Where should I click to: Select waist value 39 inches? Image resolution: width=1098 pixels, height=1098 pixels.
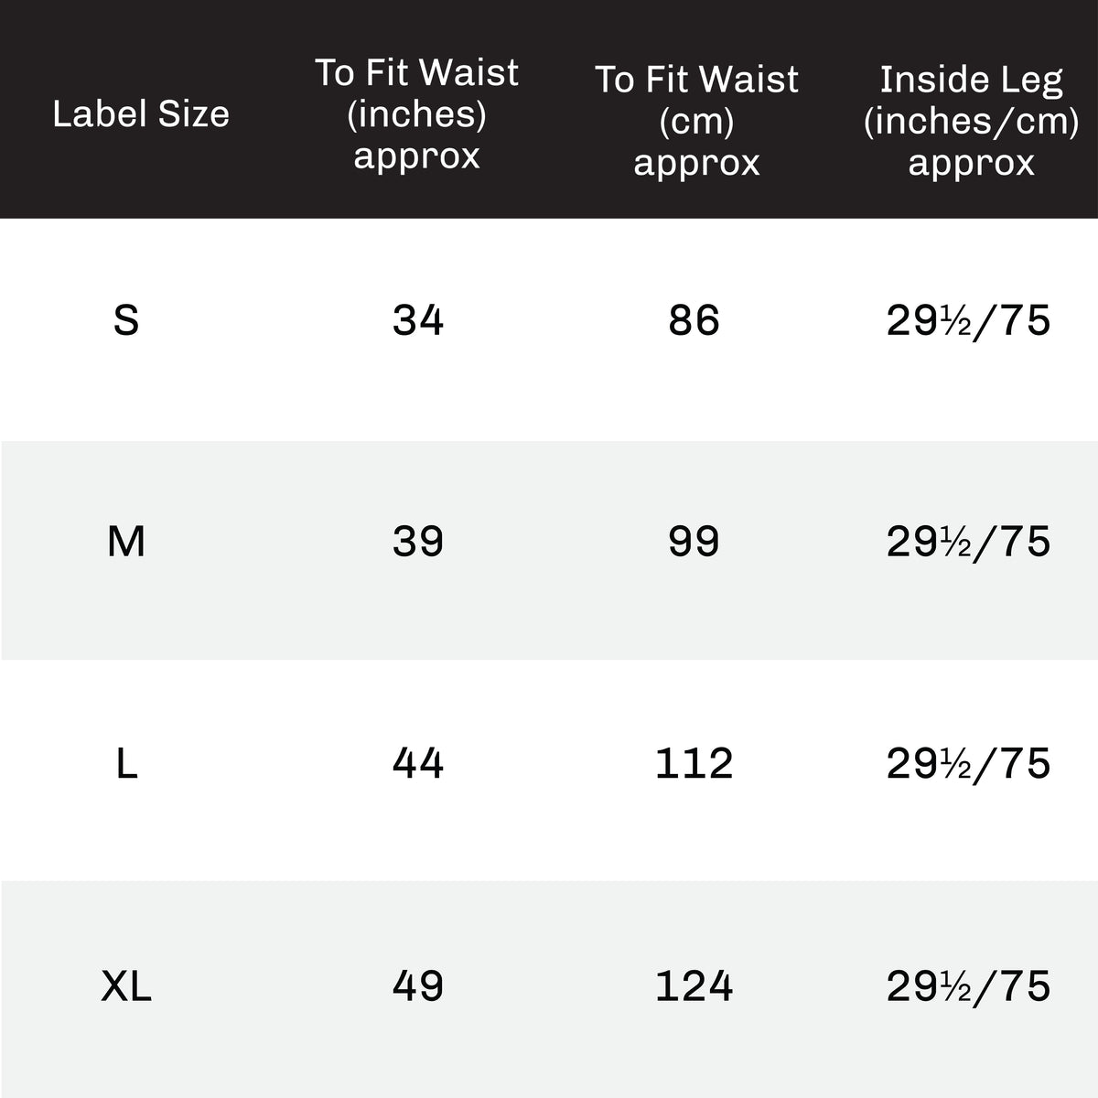(x=418, y=543)
